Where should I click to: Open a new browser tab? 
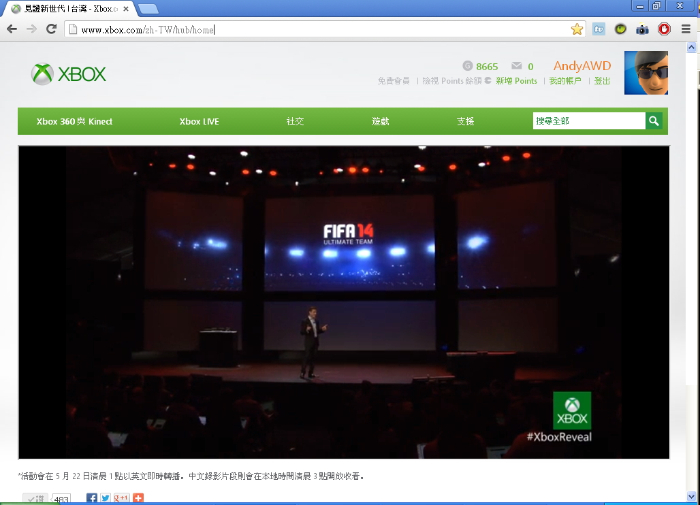tap(148, 8)
